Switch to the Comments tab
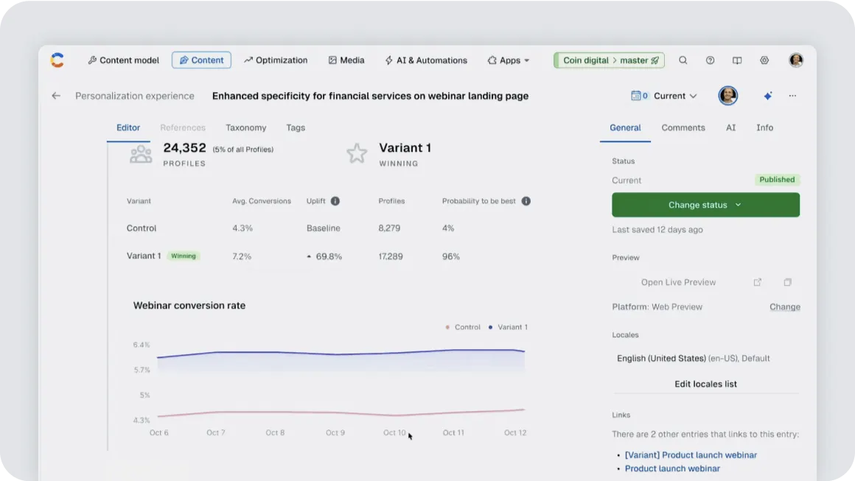The image size is (855, 481). click(x=683, y=127)
